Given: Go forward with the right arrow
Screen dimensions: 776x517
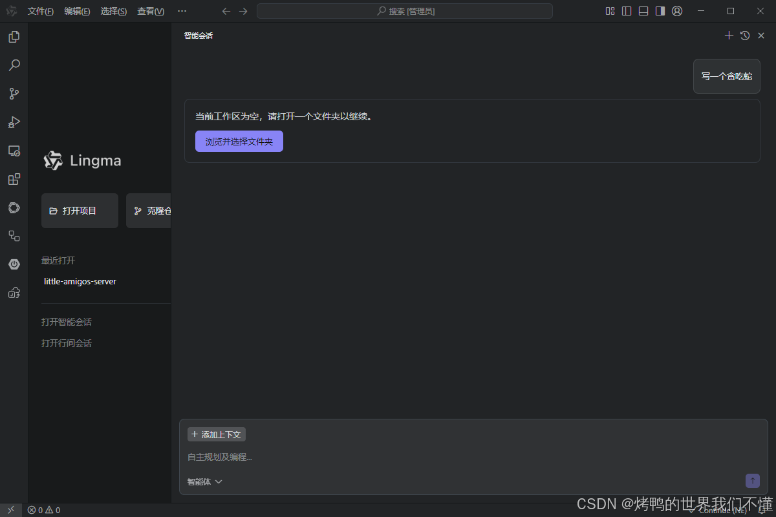Looking at the screenshot, I should (x=243, y=11).
